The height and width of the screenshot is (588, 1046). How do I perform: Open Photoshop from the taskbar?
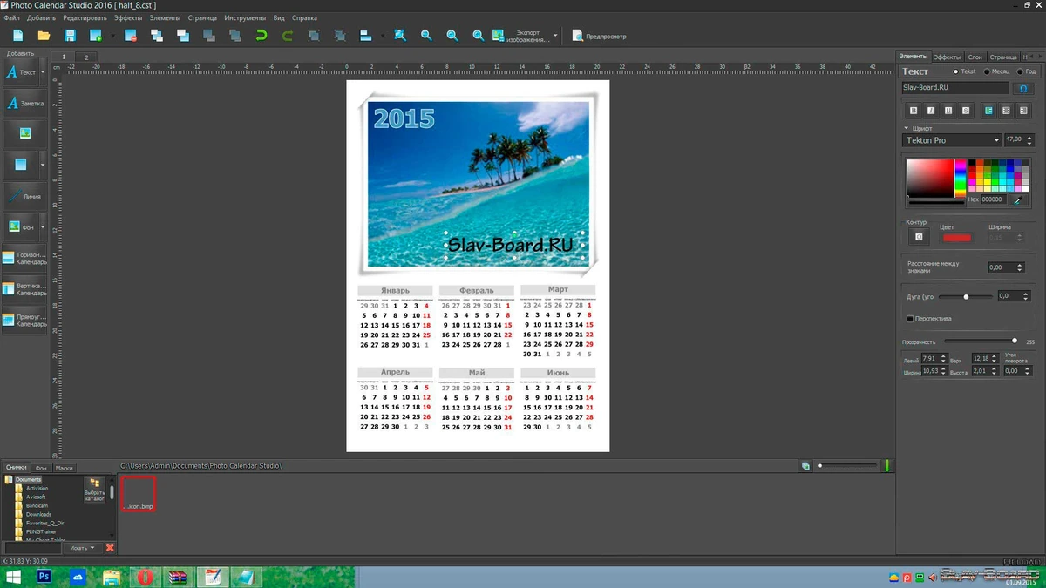point(44,577)
